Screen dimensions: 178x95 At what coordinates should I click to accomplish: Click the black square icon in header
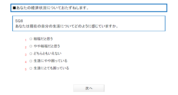(x=14, y=8)
